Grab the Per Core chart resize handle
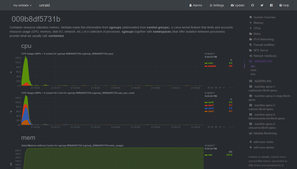Image resolution: width=297 pixels, height=169 pixels. pos(231,127)
